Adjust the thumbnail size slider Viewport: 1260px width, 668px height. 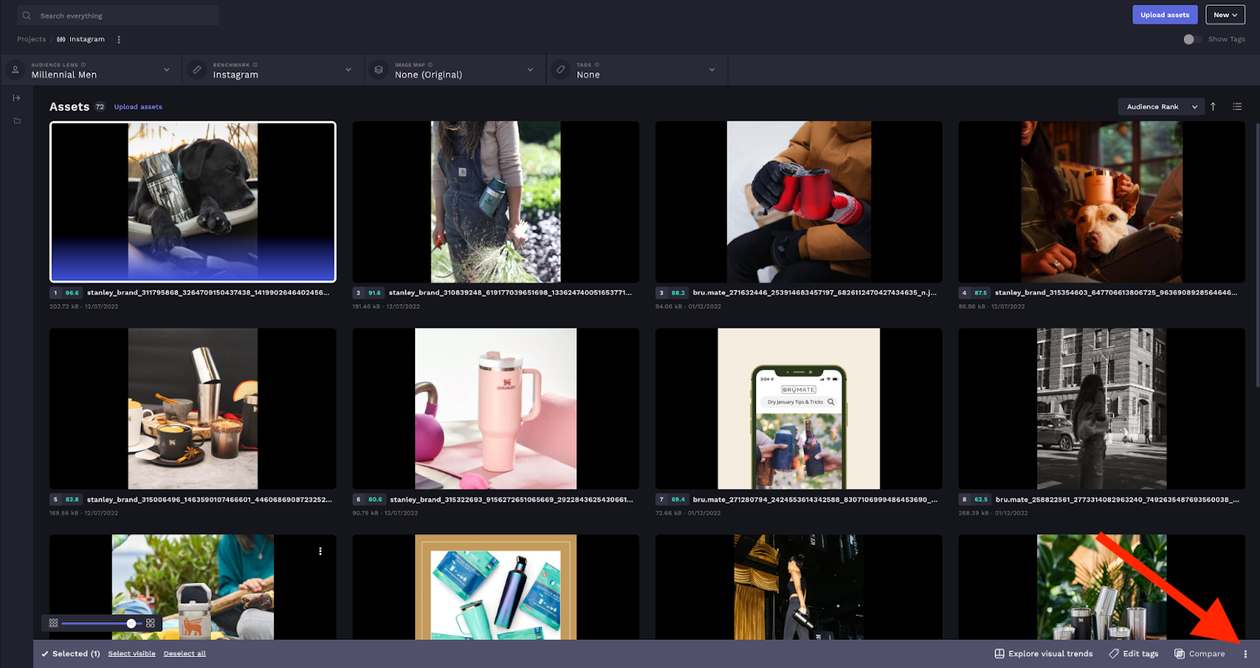tap(132, 623)
